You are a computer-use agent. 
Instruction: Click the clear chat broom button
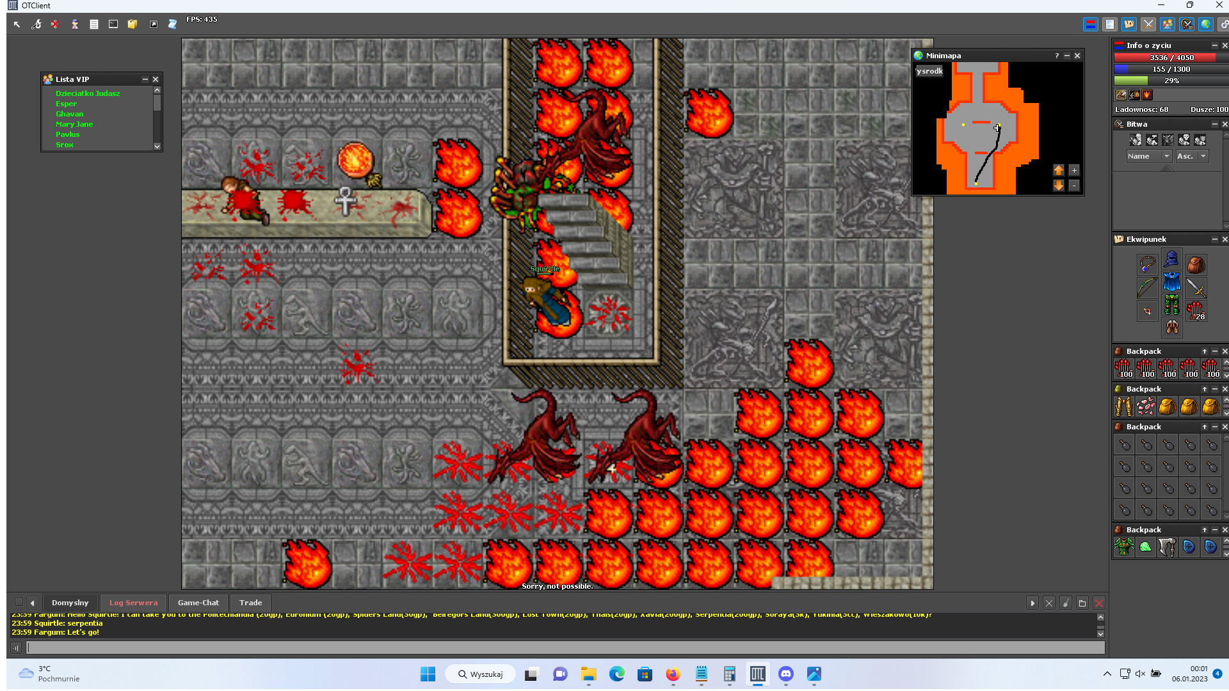pyautogui.click(x=1066, y=603)
